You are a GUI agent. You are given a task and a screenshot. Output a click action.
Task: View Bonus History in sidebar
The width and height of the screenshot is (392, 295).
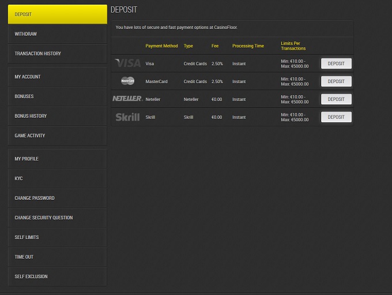57,116
